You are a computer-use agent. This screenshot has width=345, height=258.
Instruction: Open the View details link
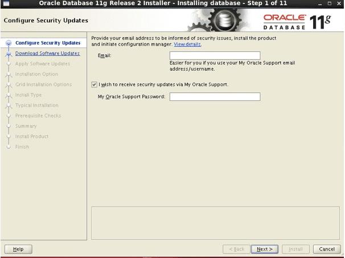187,44
